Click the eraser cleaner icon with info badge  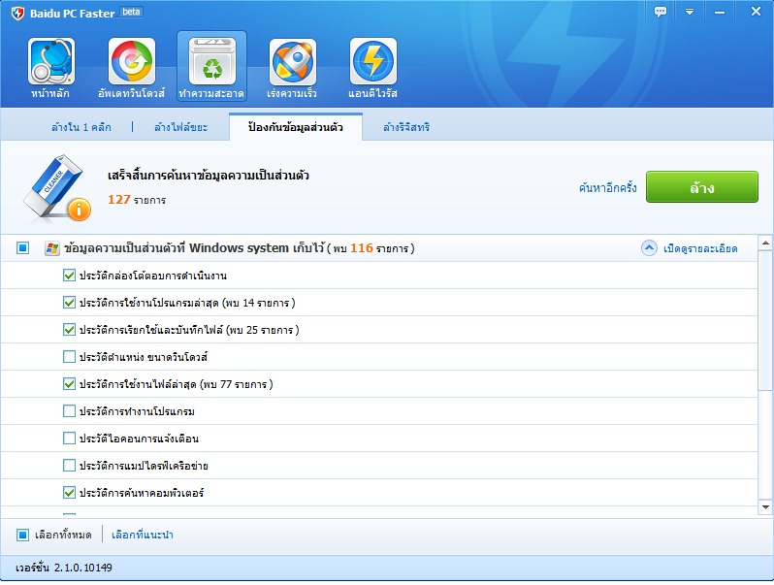click(x=56, y=189)
